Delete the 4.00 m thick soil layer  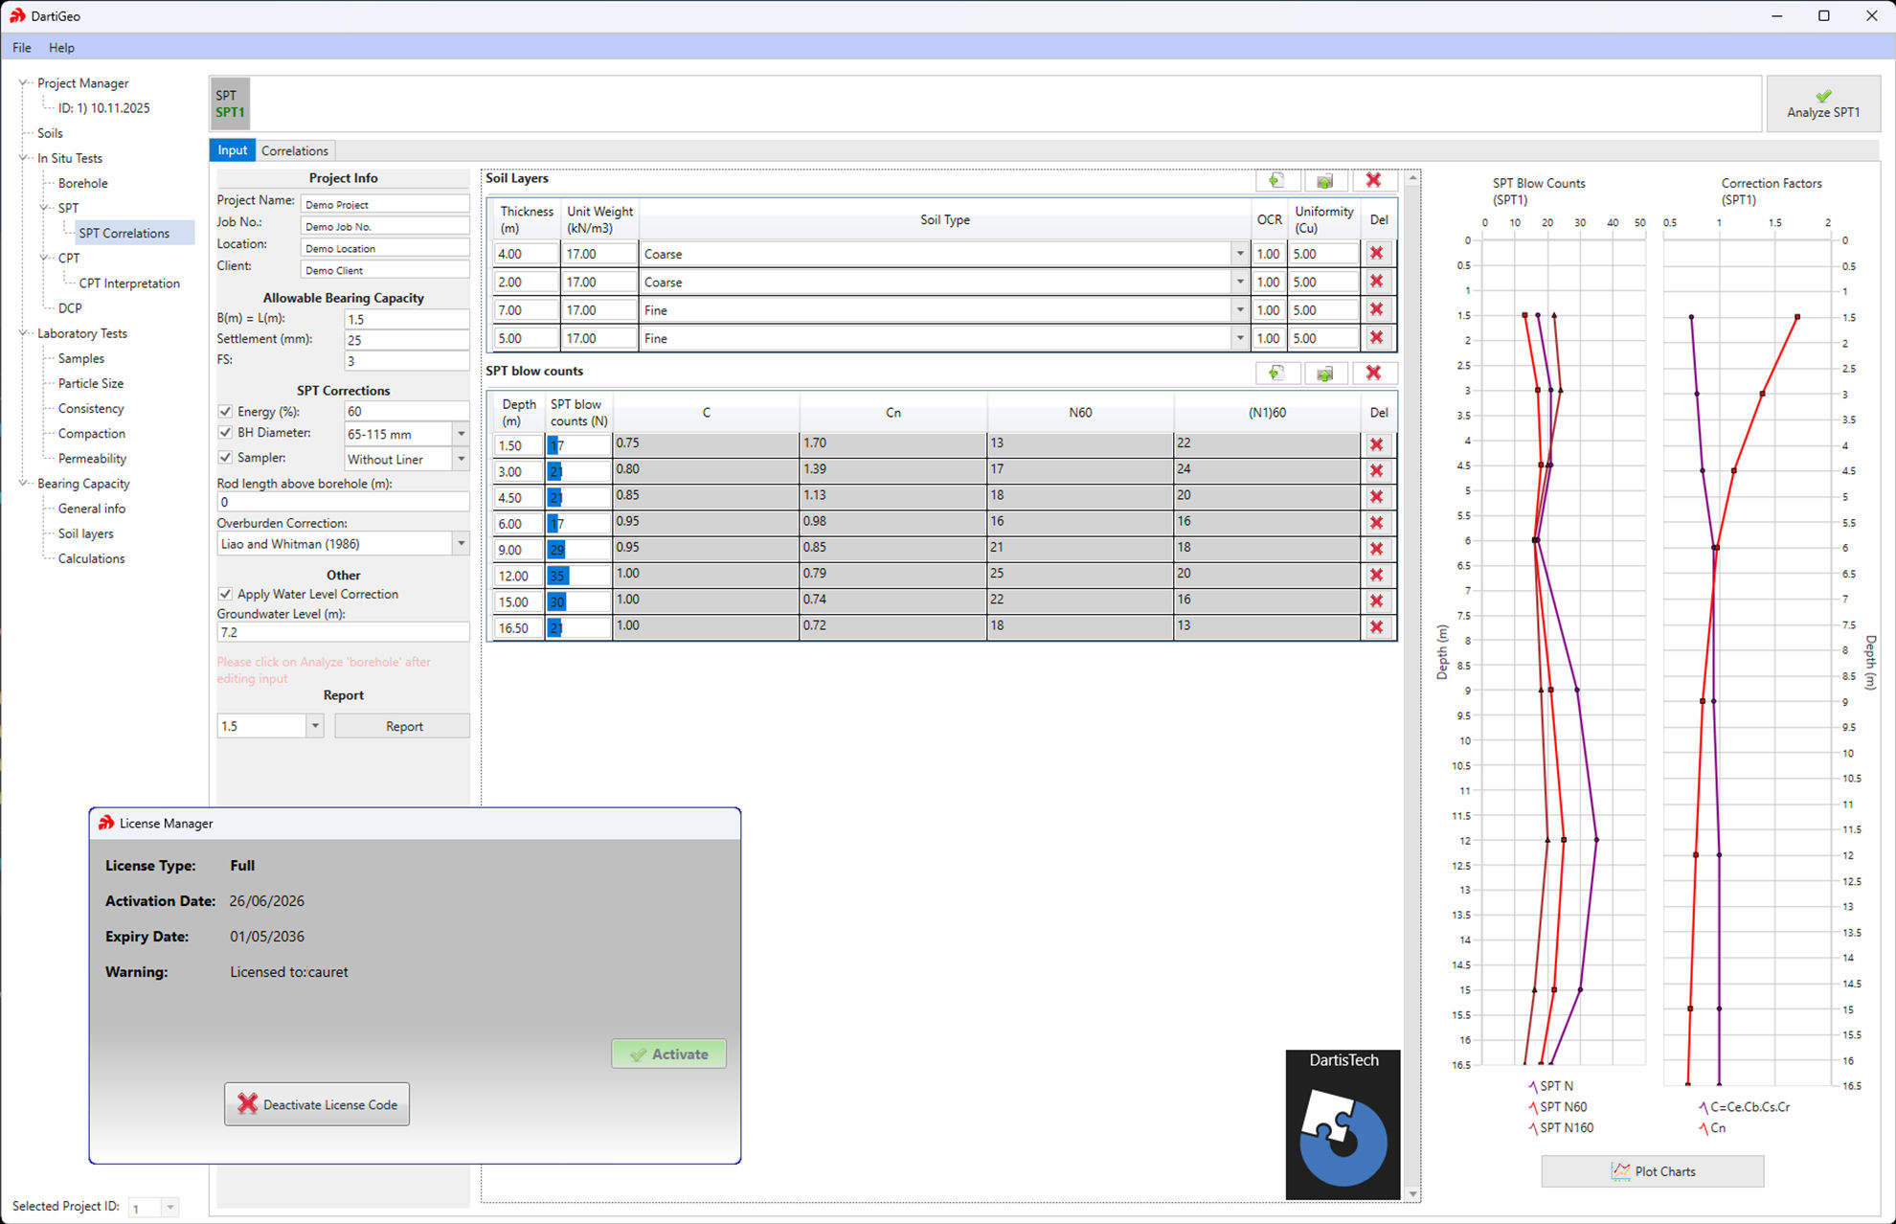[x=1376, y=254]
